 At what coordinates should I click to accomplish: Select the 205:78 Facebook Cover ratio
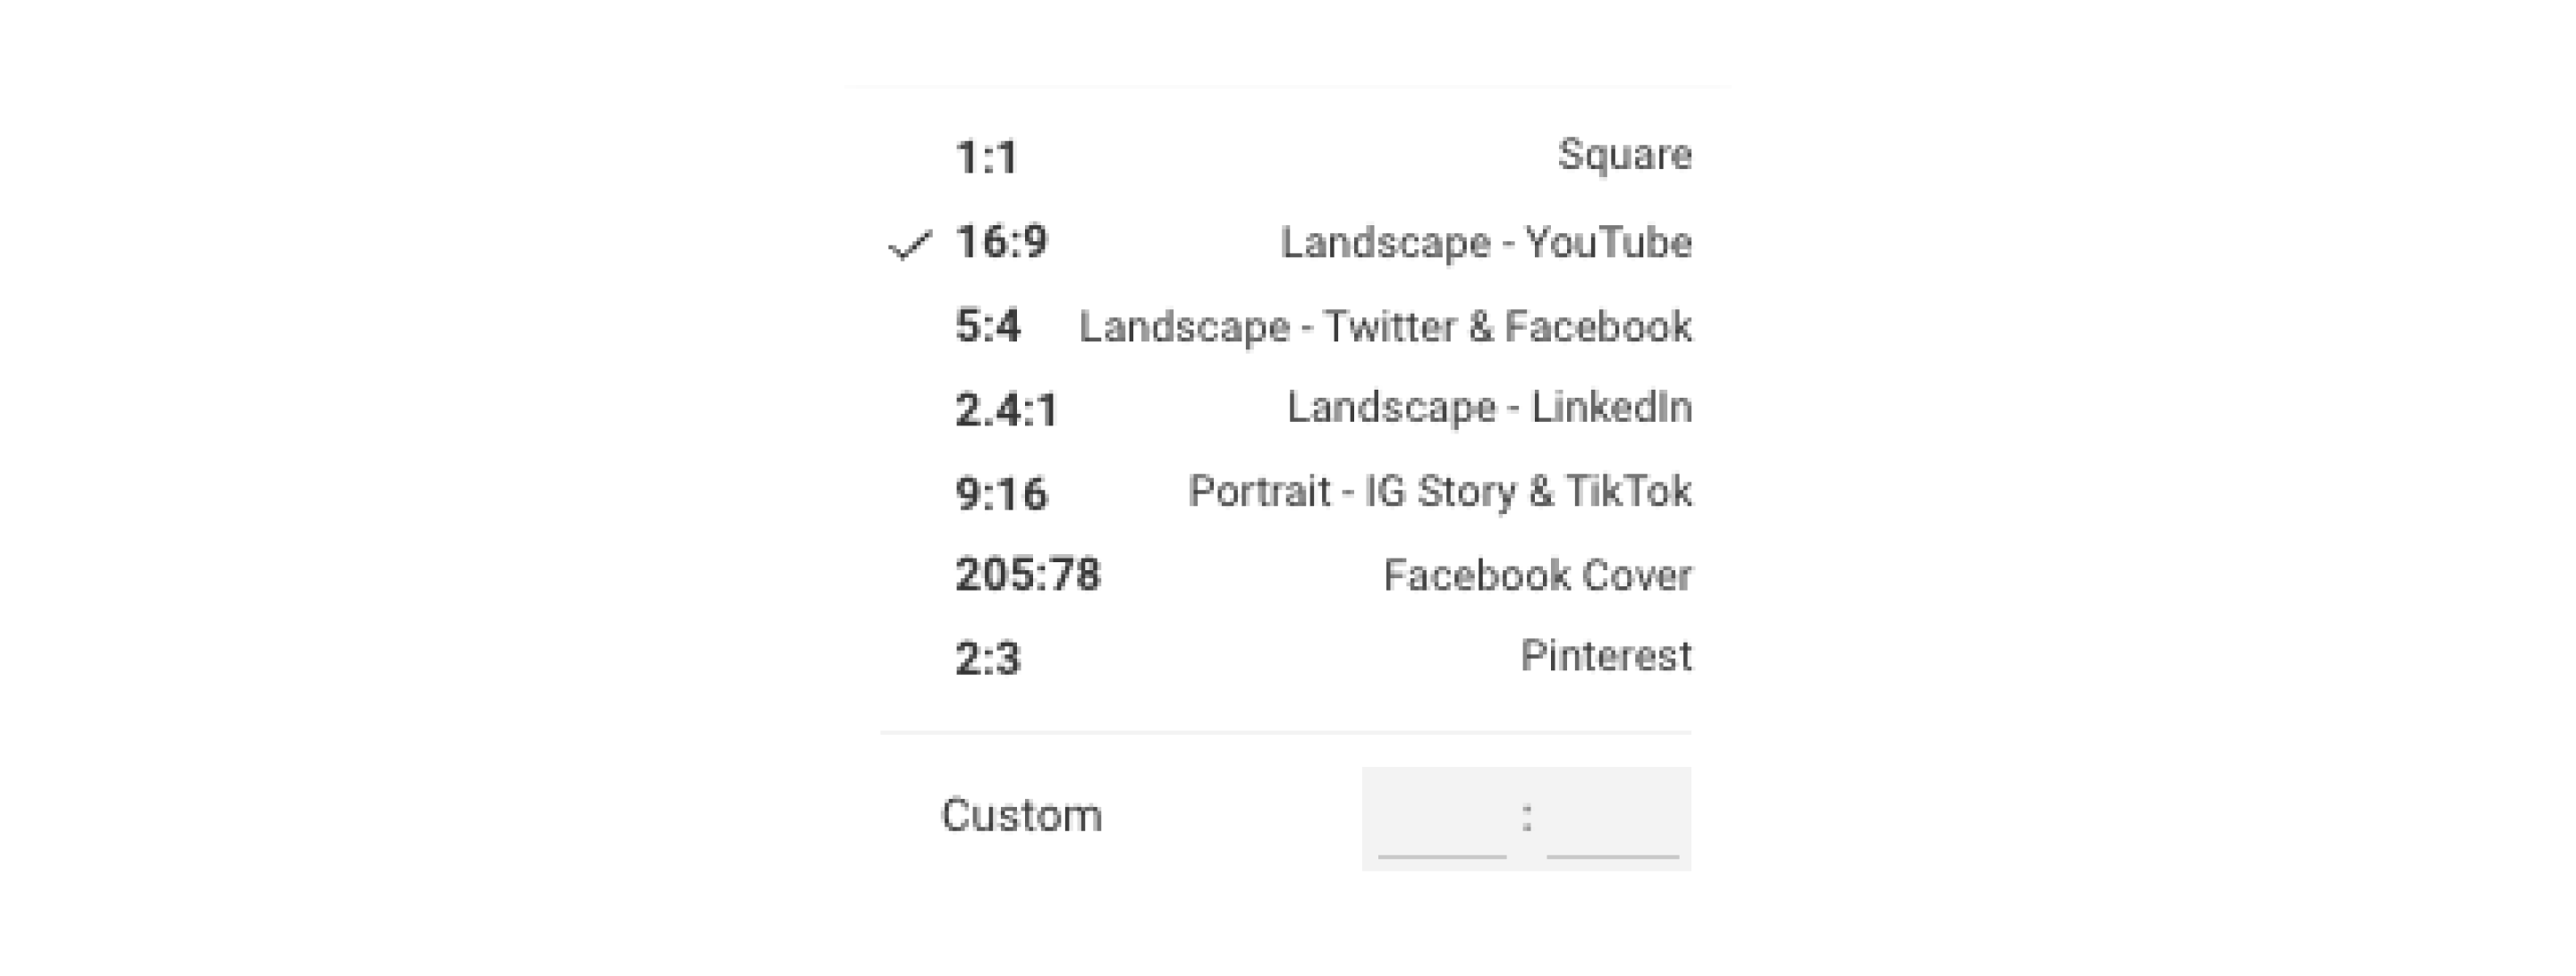click(1287, 575)
